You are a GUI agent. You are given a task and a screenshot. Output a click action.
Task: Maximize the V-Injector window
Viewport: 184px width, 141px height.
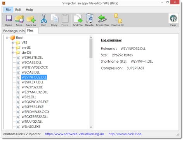168,2
